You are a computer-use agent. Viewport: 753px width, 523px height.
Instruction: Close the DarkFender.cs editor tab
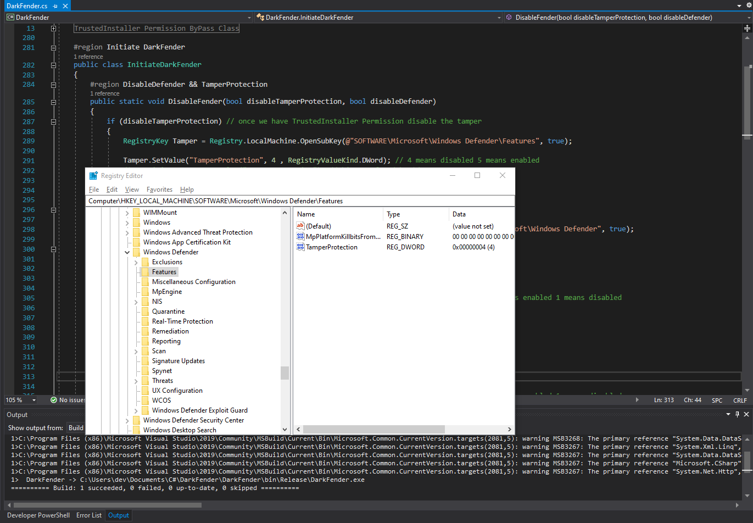click(x=65, y=6)
